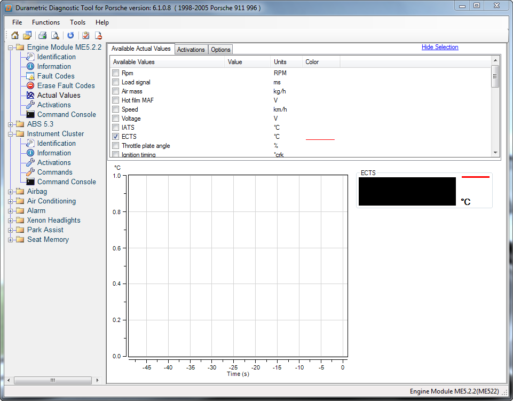513x401 pixels.
Task: Click the Durametric app icon in title bar
Action: coord(9,8)
